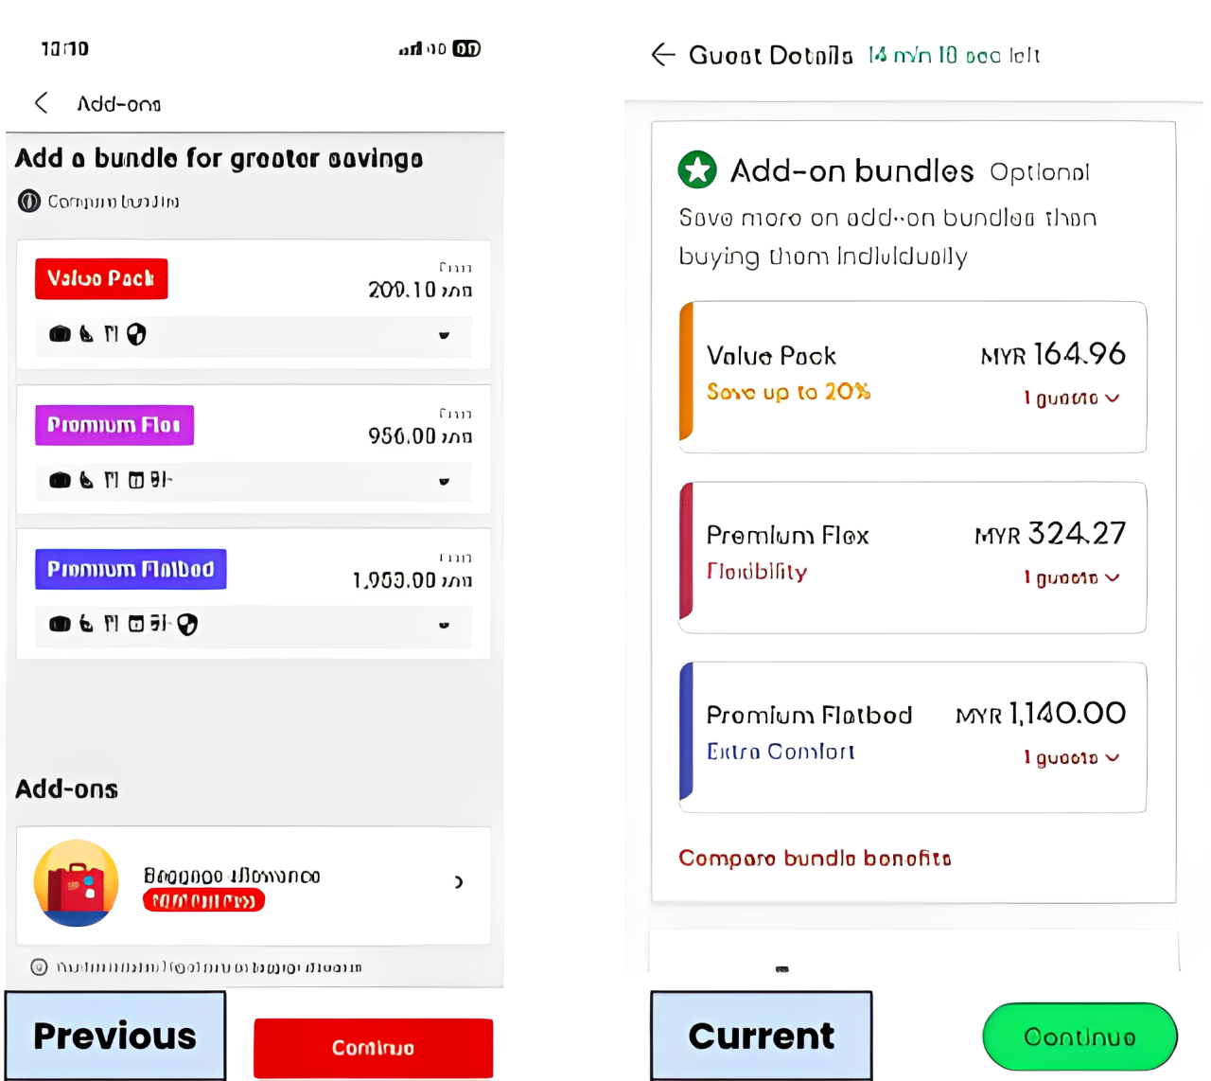This screenshot has width=1211, height=1081.
Task: Tap the signal strength icon in status bar
Action: point(410,48)
